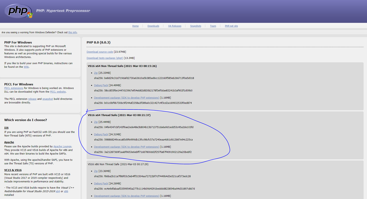Open PECL snapshot directory link
This screenshot has height=199, width=367.
point(48,99)
